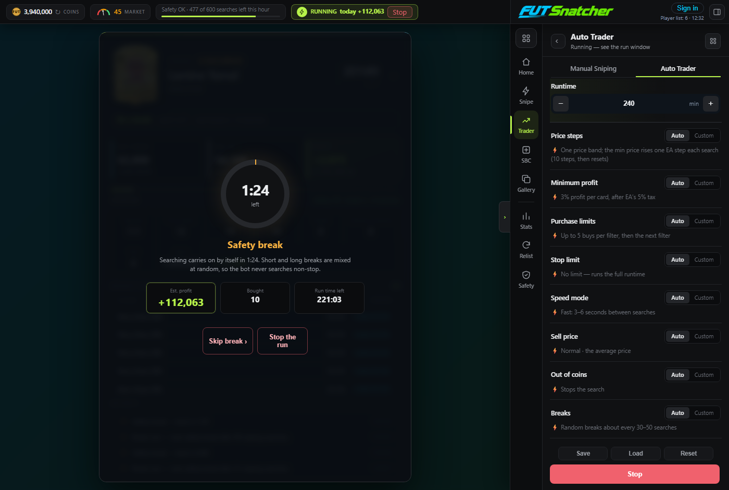Image resolution: width=729 pixels, height=490 pixels.
Task: Stop the run from top status bar
Action: pos(400,12)
